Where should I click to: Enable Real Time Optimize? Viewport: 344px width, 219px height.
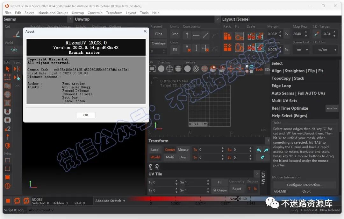pos(332,108)
